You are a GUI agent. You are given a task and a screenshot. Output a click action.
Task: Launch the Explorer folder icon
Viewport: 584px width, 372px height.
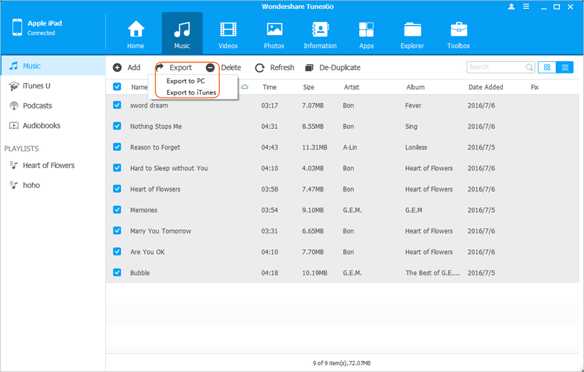412,34
